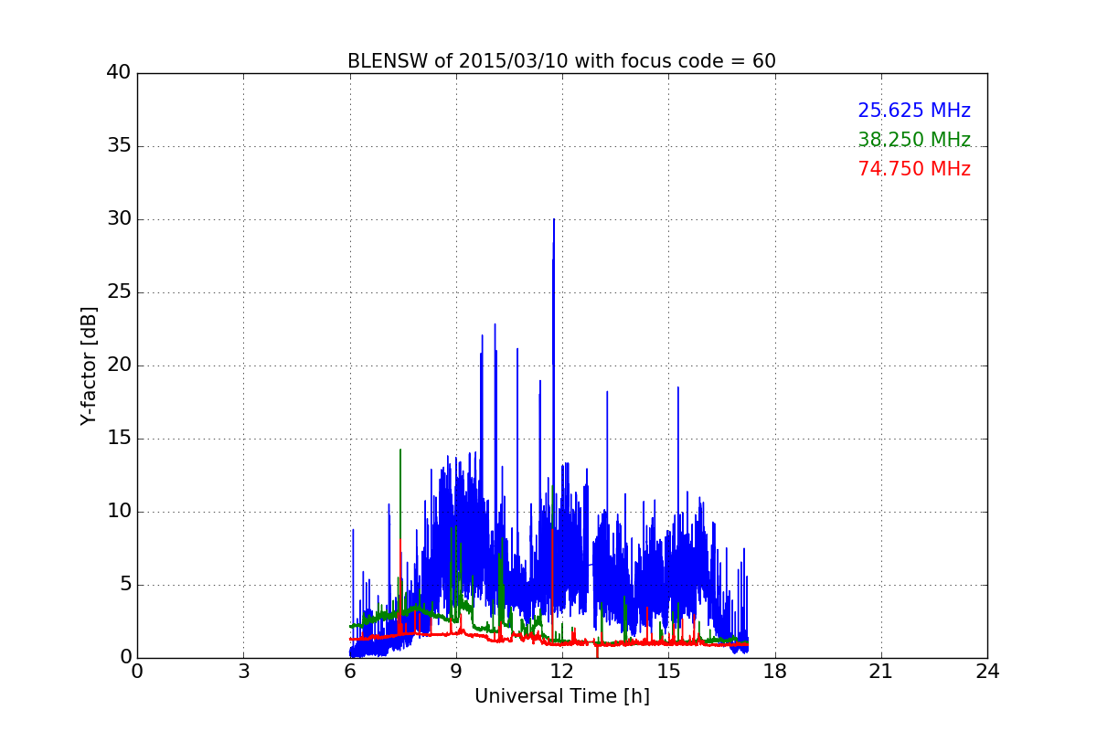1097x731 pixels.
Task: Click the y-axis tick label 40
Action: click(x=119, y=72)
